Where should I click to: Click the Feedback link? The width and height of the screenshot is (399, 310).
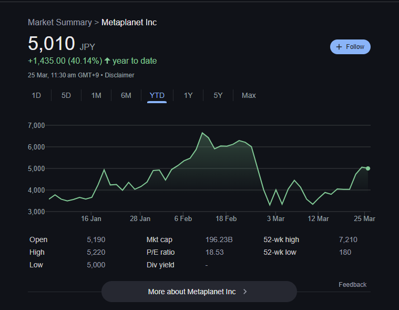click(x=352, y=285)
